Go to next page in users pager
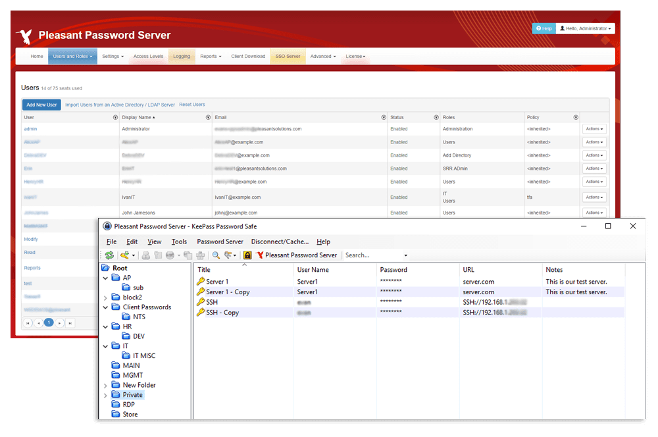The height and width of the screenshot is (437, 658). tap(60, 323)
